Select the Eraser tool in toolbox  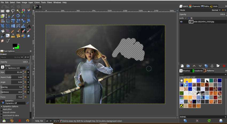[24, 31]
